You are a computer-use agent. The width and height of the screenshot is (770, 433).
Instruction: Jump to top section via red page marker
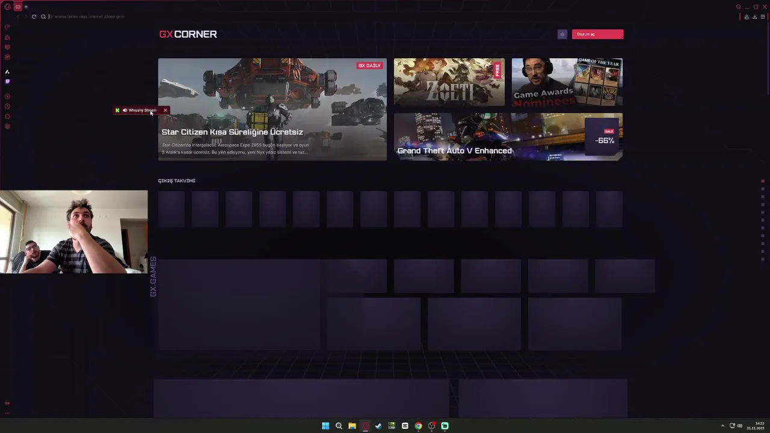[x=763, y=181]
